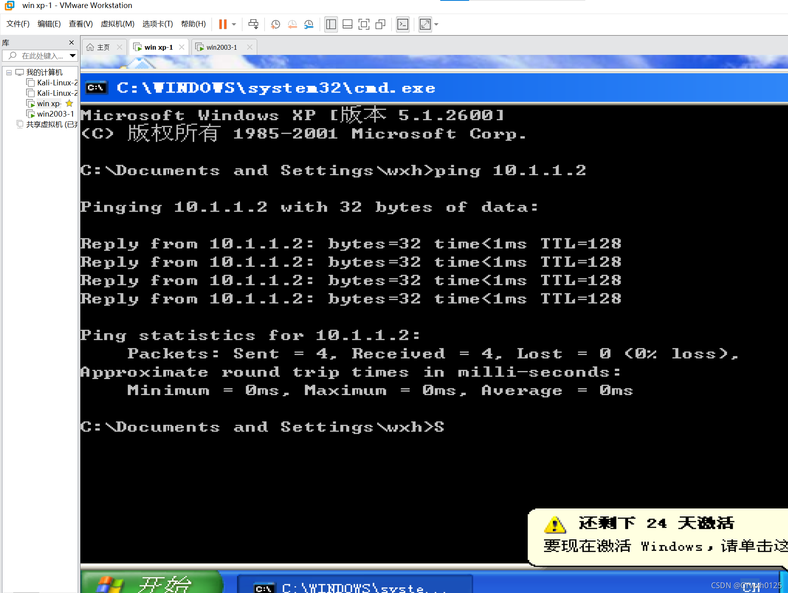Take a snapshot of this VM
Image resolution: width=788 pixels, height=593 pixels.
[276, 24]
